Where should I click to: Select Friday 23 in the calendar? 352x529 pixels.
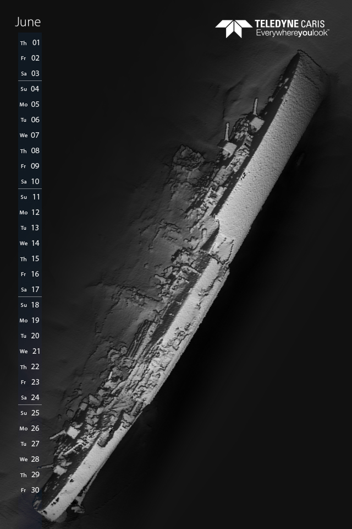click(30, 382)
